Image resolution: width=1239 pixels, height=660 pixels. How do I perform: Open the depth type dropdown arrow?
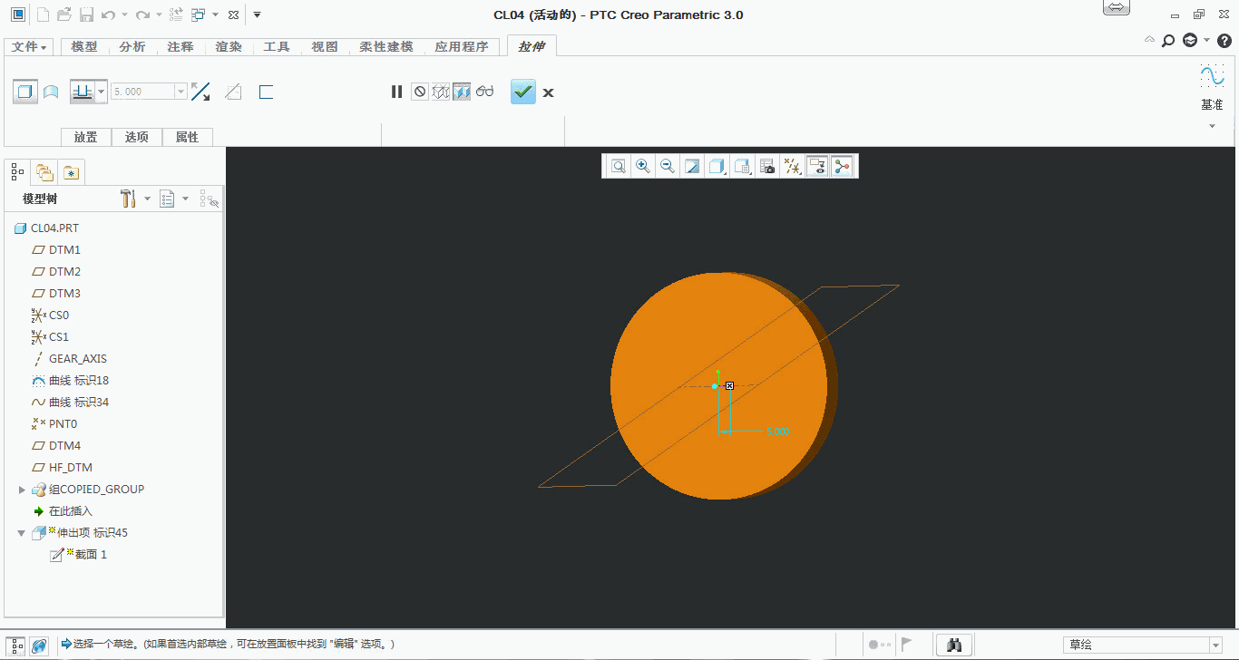[102, 92]
